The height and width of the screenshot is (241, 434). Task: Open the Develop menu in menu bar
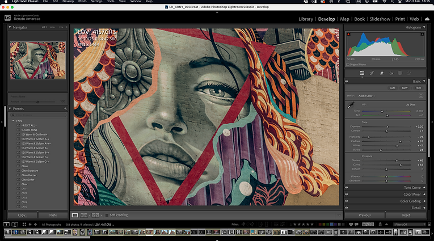point(68,1)
